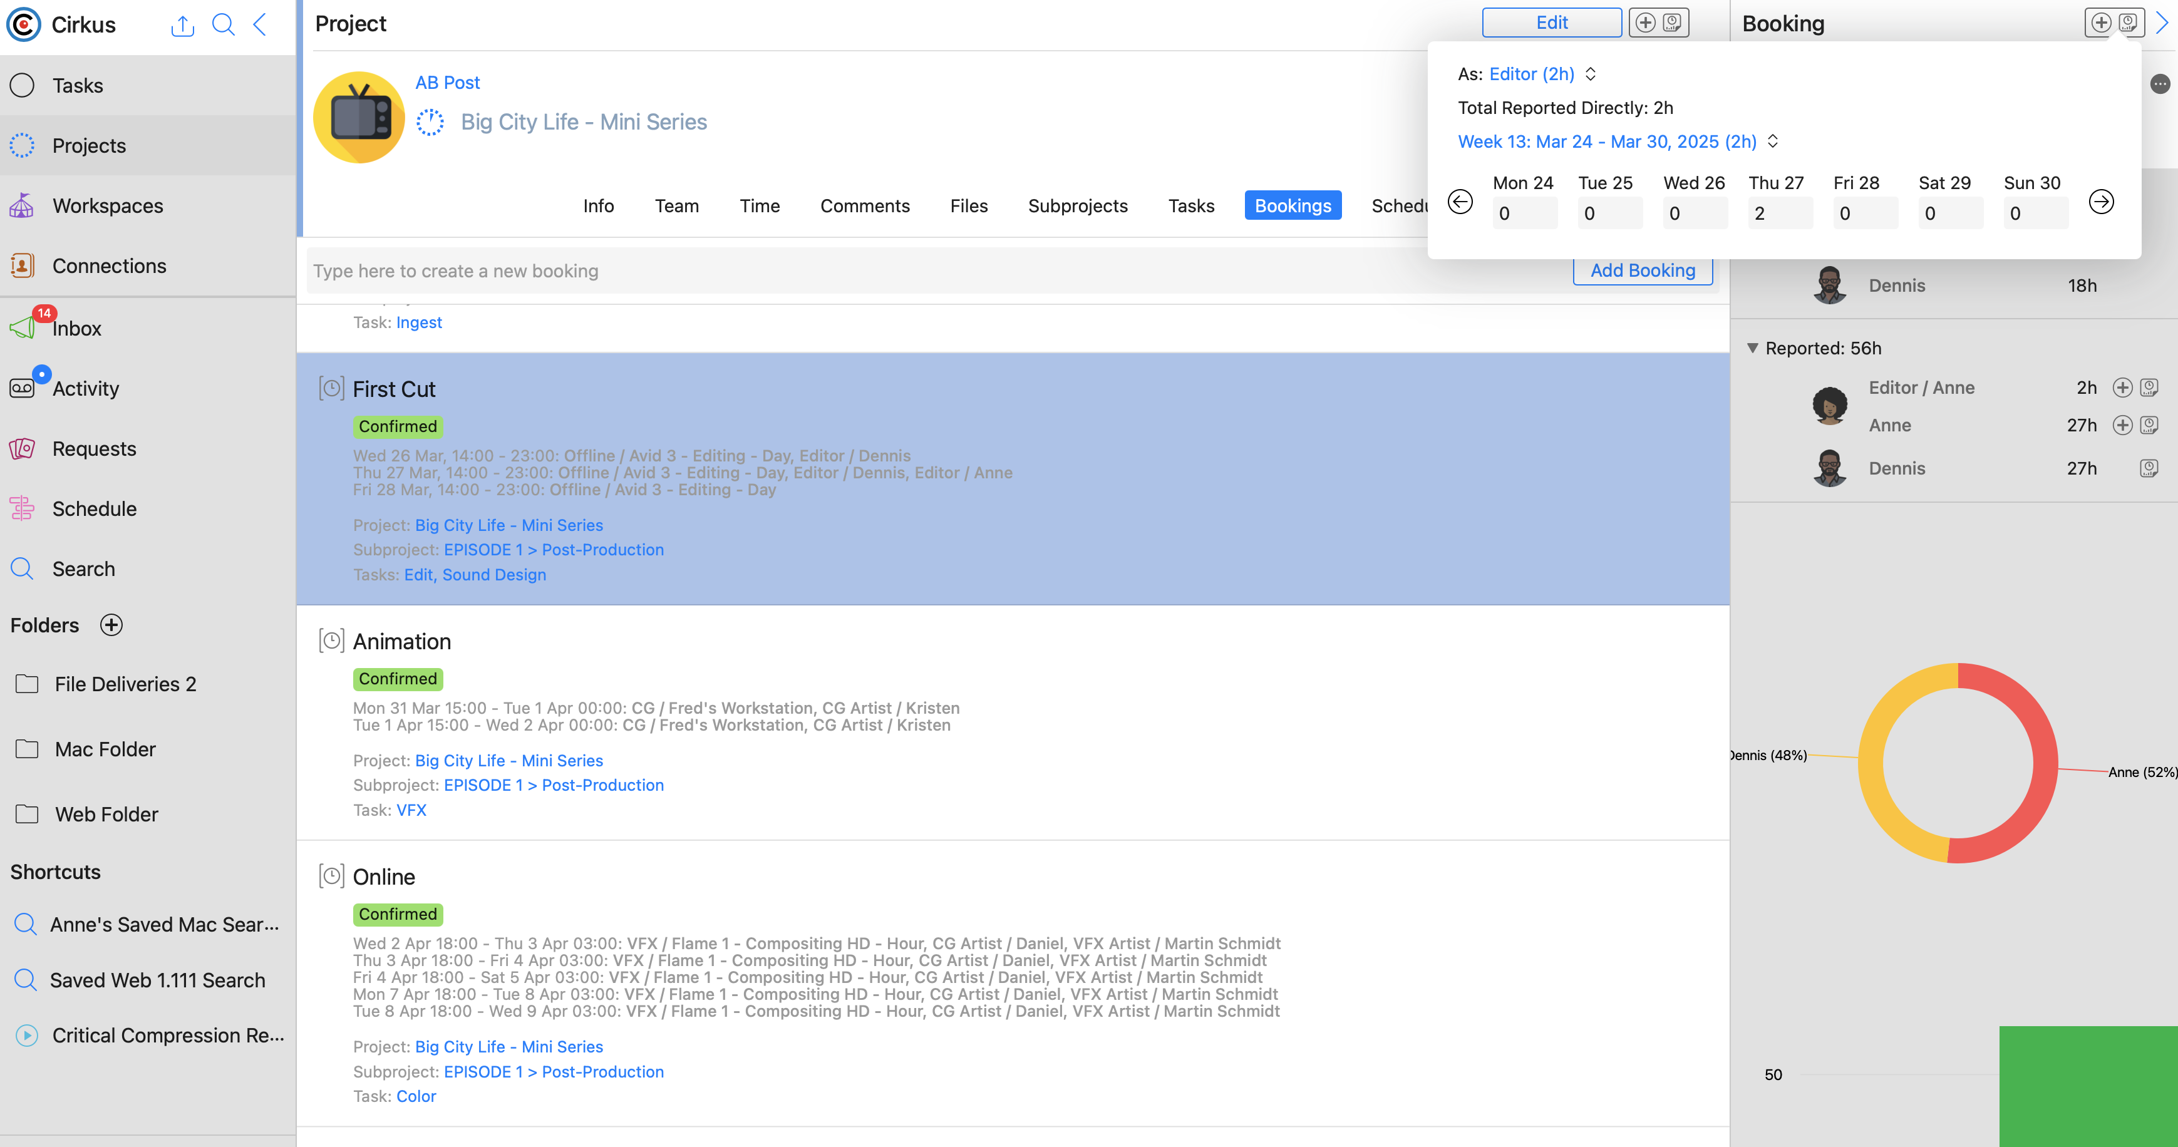Go to previous week with left arrow
This screenshot has height=1147, width=2178.
click(x=1460, y=202)
